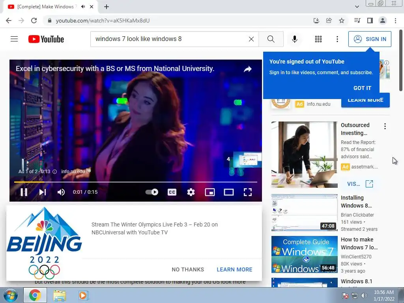Viewport: 404px width, 303px height.
Task: Open the Installing Windows 8 video thumbnail
Action: (x=304, y=213)
